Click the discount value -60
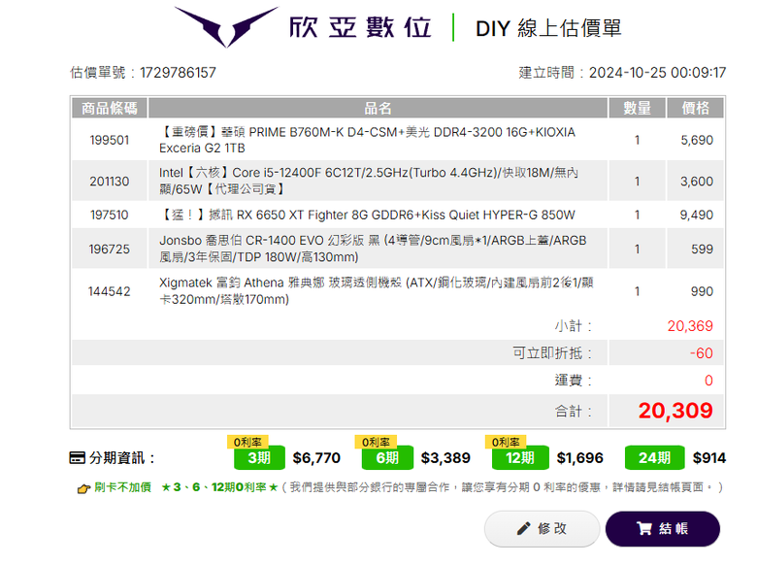Screen dimensions: 757x565 pos(702,353)
